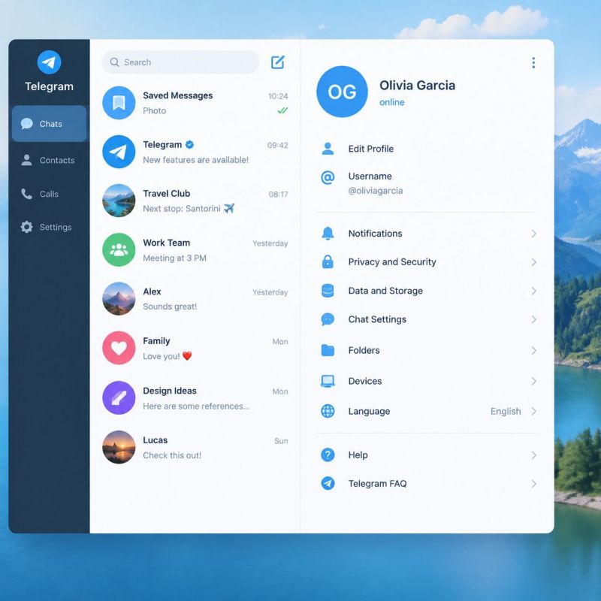
Task: Click the Work Team green group avatar
Action: pyautogui.click(x=119, y=249)
